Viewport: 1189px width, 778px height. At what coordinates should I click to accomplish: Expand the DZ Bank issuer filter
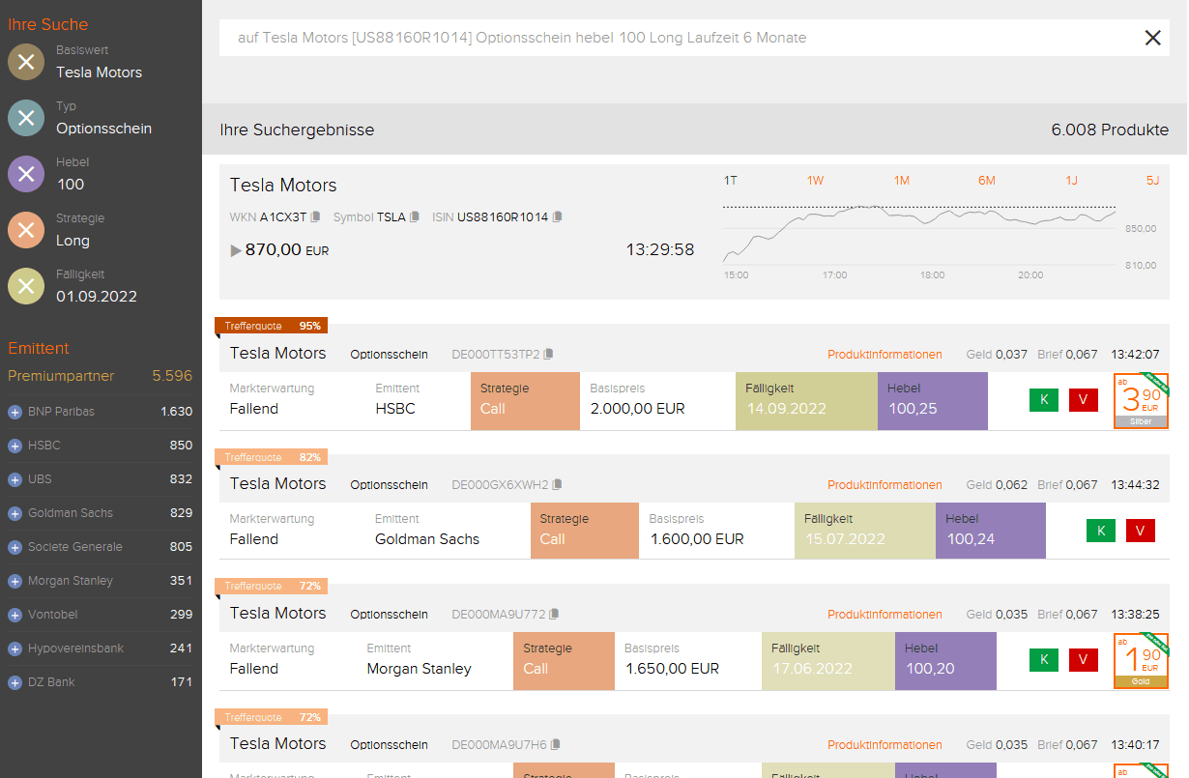pos(14,682)
